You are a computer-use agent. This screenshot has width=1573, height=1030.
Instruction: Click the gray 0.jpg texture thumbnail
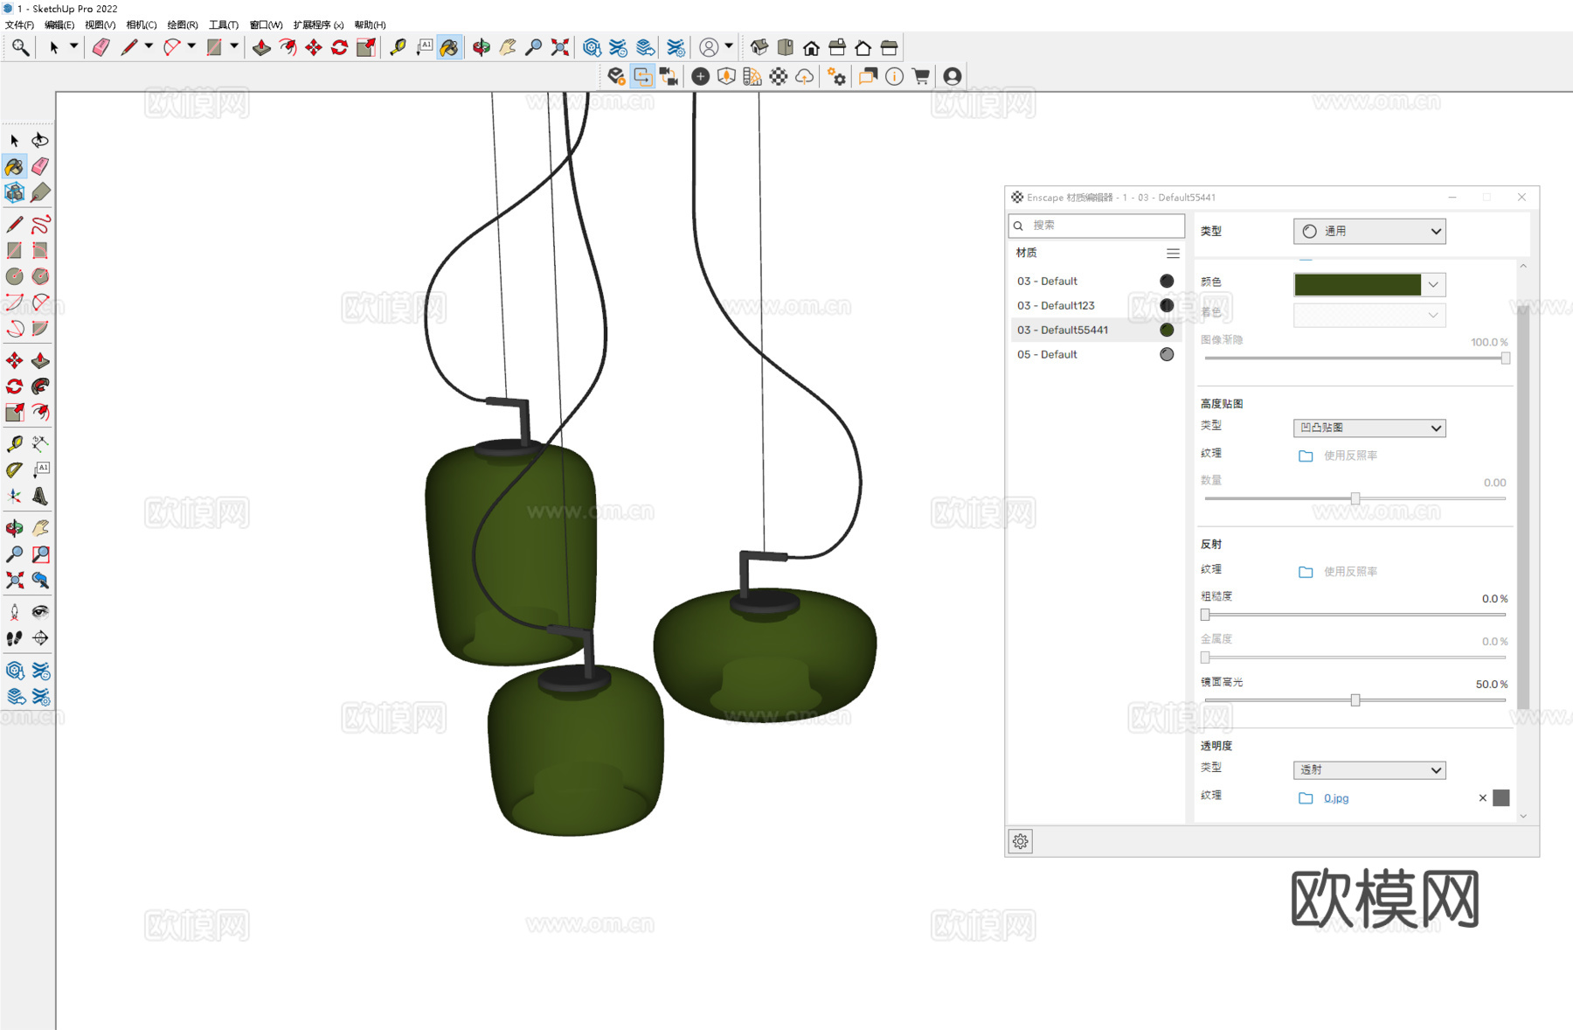coord(1501,797)
